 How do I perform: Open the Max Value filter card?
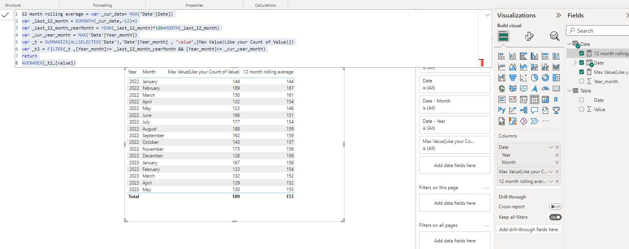(454, 145)
